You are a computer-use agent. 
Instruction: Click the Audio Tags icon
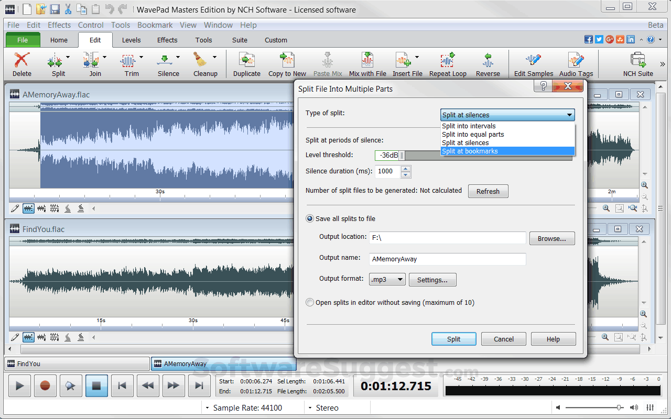(576, 60)
